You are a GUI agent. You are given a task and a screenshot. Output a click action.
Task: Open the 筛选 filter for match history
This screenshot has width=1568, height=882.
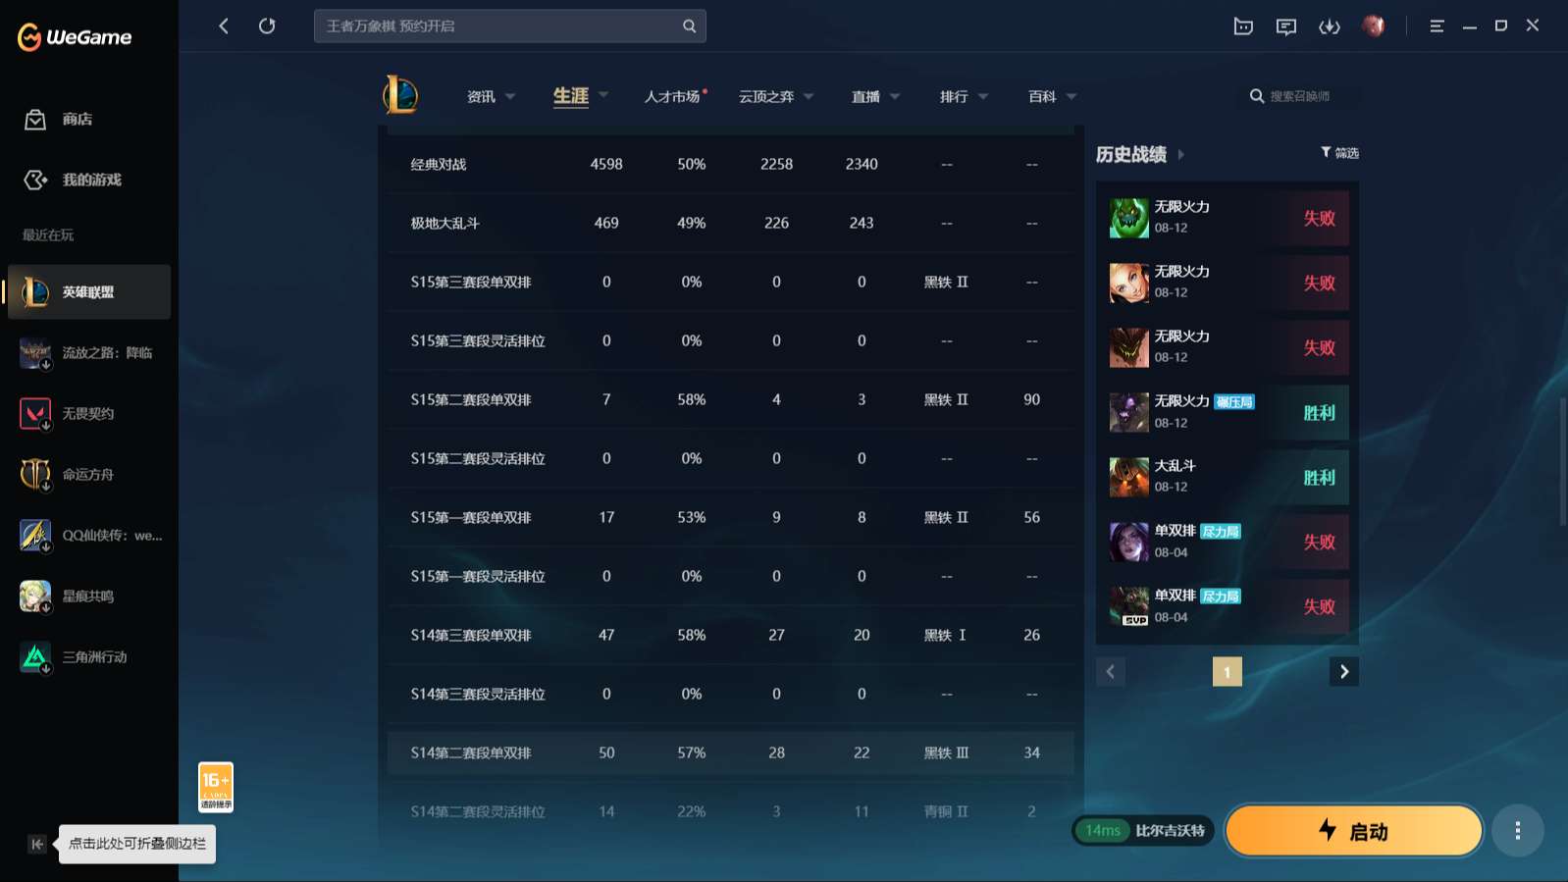click(x=1339, y=153)
